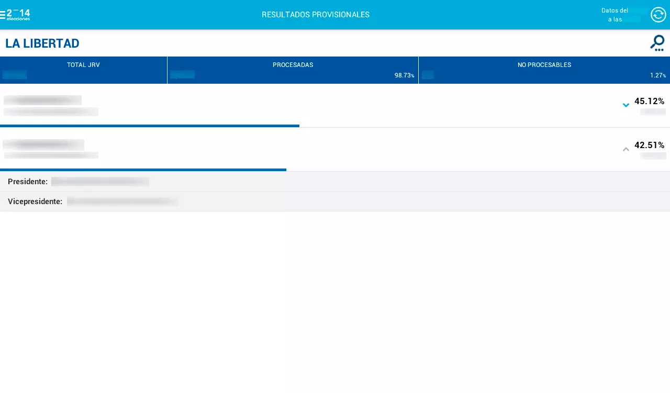Click the 42.51% value

click(x=649, y=145)
